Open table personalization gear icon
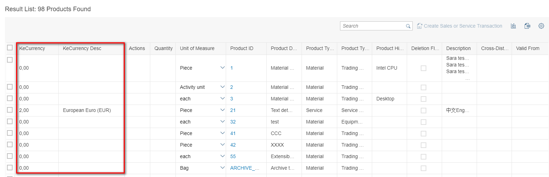The width and height of the screenshot is (549, 177). pyautogui.click(x=541, y=26)
